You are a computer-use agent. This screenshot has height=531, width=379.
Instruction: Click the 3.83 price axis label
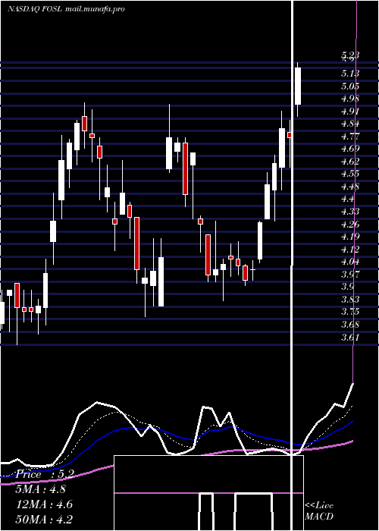pyautogui.click(x=350, y=300)
